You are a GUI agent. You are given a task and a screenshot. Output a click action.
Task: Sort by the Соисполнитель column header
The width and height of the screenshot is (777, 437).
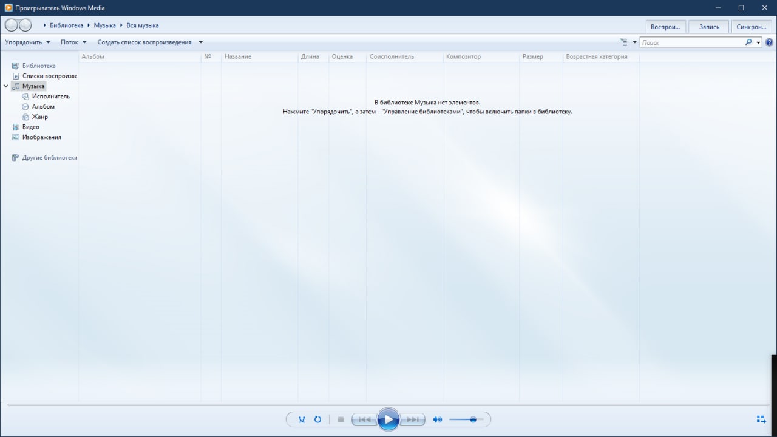coord(404,56)
